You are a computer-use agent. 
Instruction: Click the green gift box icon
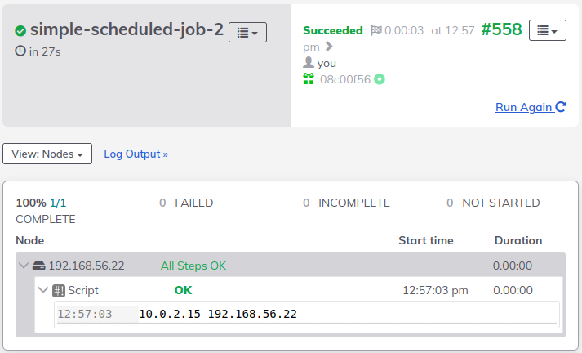309,78
